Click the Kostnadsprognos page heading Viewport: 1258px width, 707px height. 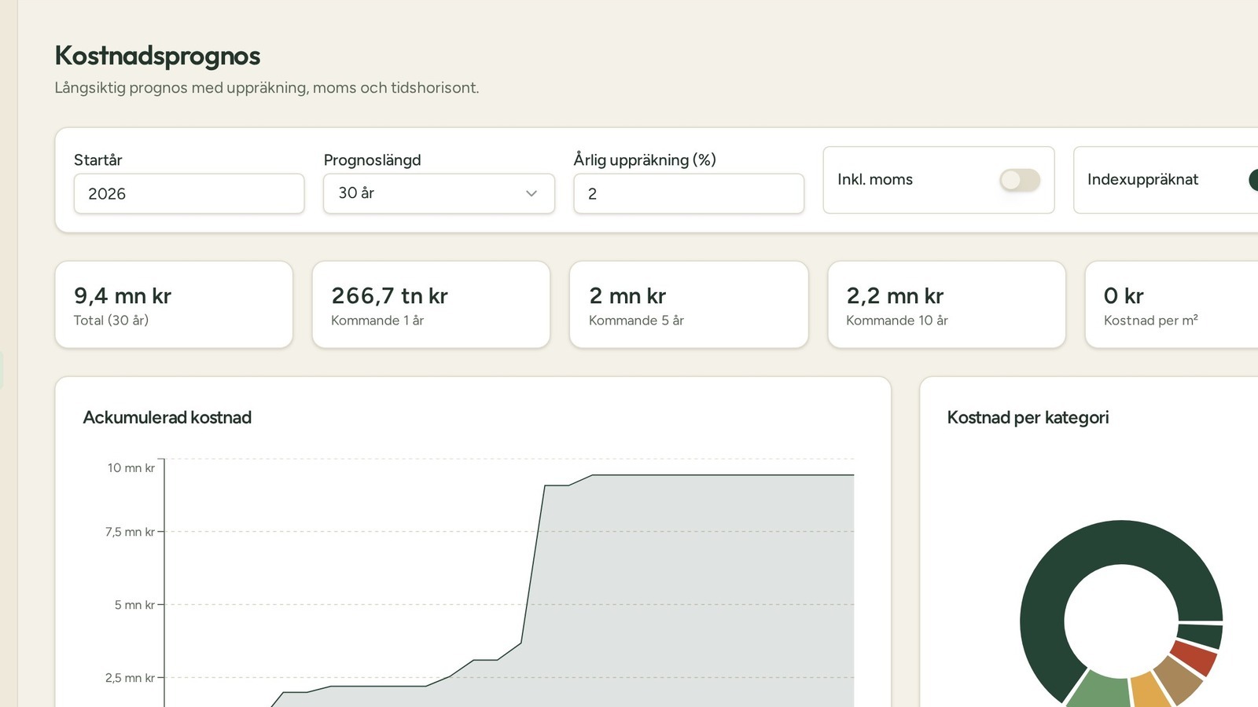[157, 56]
